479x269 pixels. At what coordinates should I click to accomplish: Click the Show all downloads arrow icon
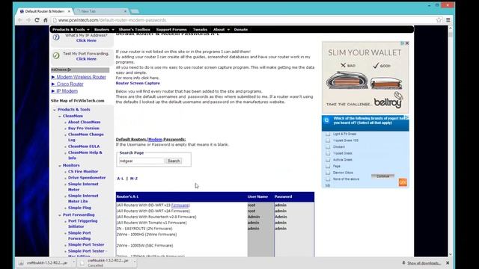point(403,263)
